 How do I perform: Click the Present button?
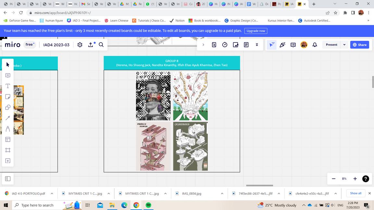tap(331, 45)
